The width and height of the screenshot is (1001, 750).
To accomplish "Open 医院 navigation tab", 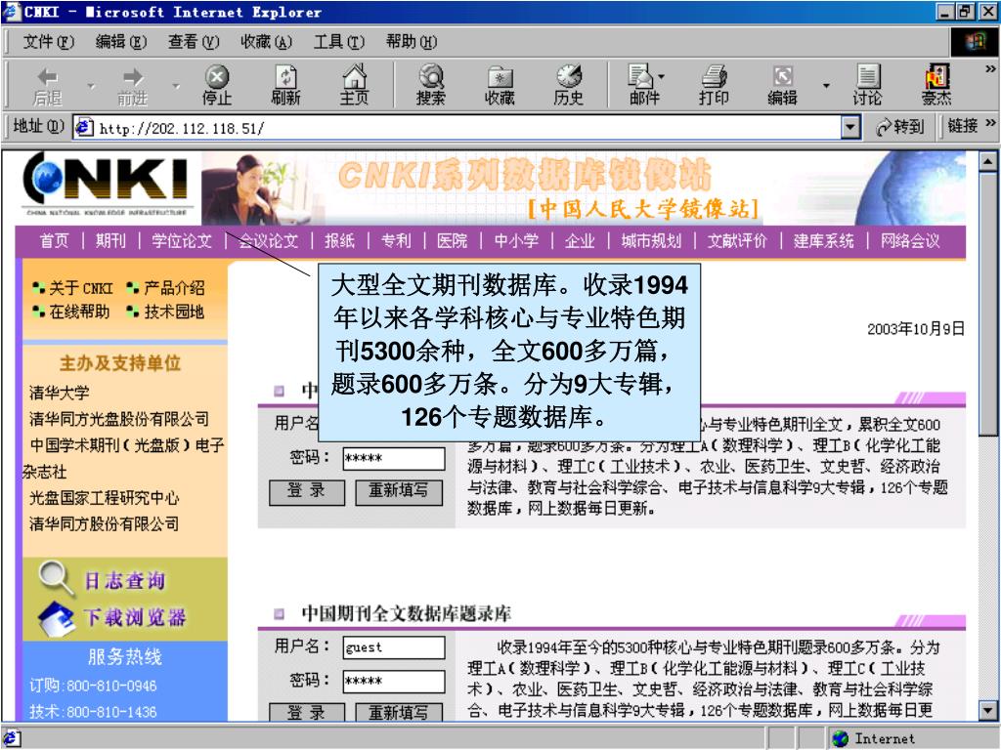I will pyautogui.click(x=452, y=240).
